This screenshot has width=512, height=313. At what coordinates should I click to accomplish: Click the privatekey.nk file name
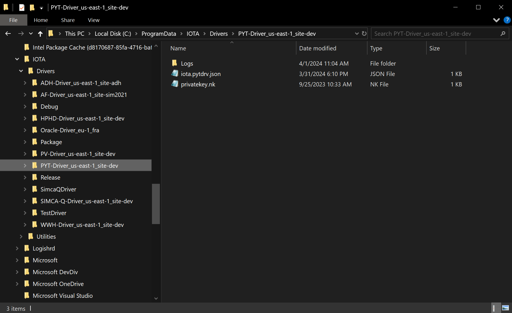click(x=198, y=84)
